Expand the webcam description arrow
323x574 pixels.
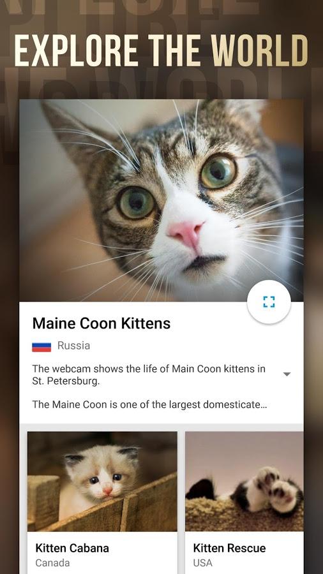287,374
